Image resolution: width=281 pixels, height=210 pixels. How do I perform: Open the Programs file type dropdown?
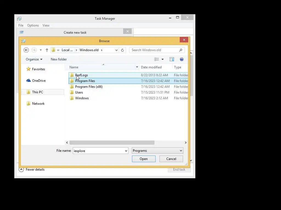tap(157, 151)
